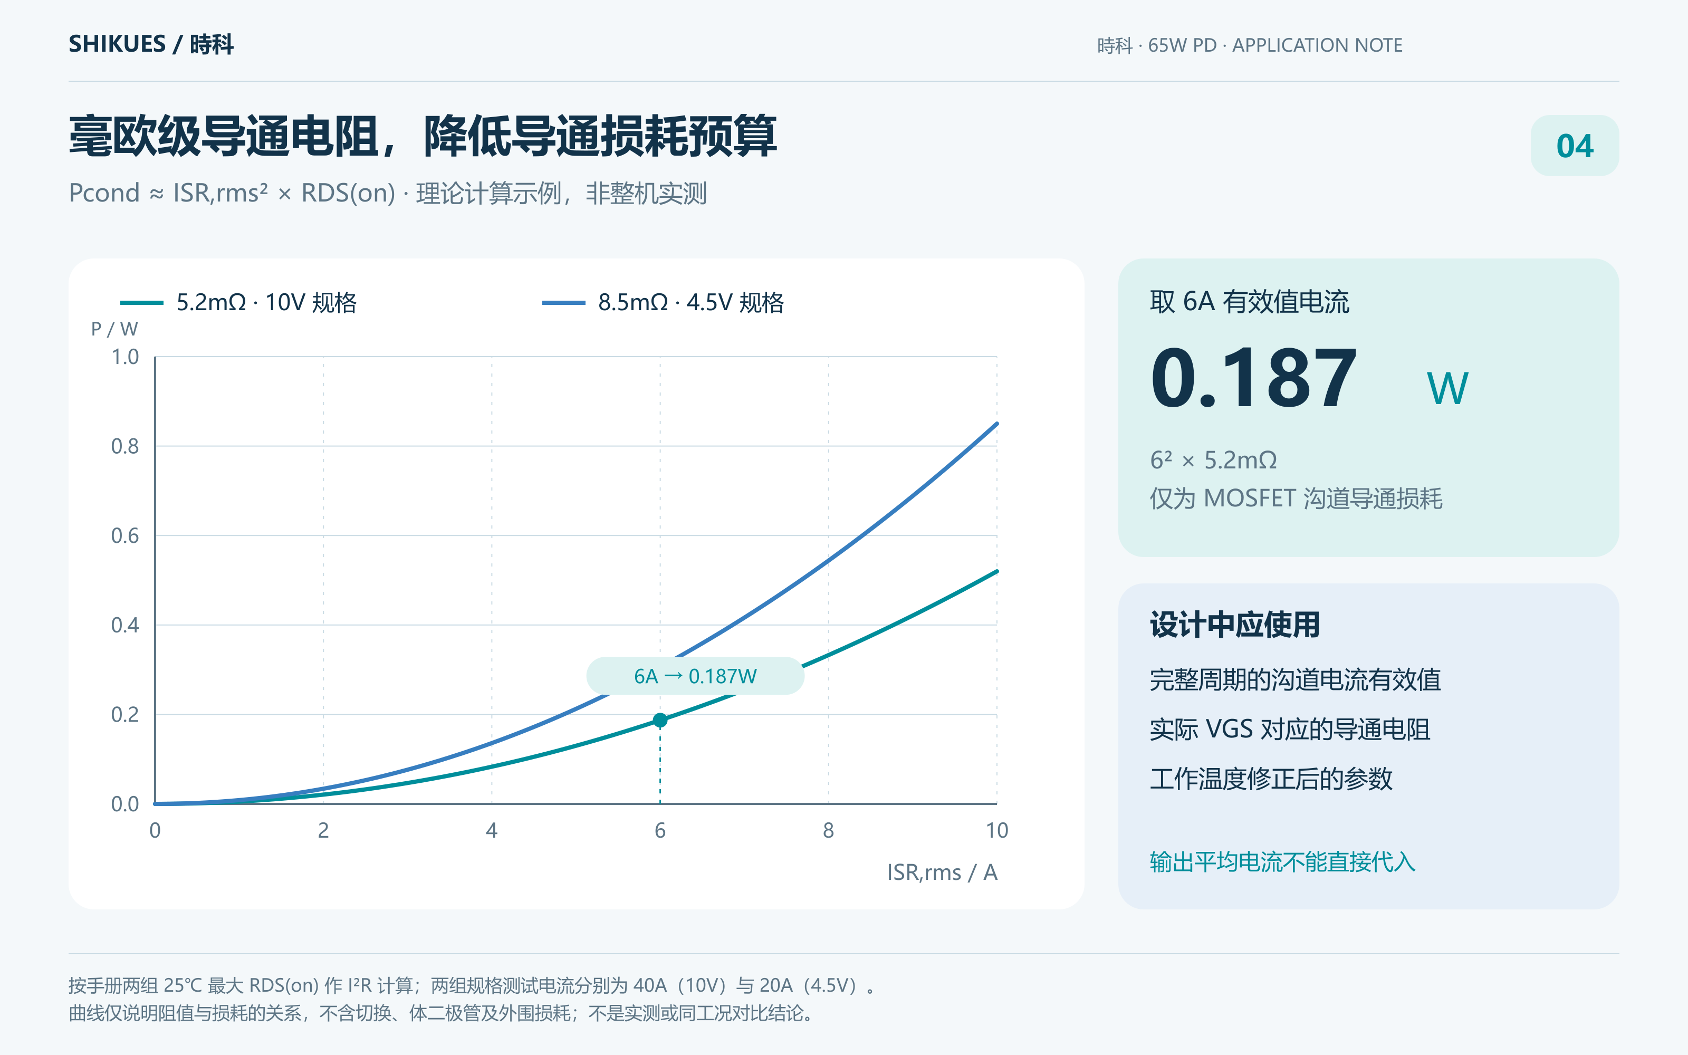1688x1055 pixels.
Task: Select the page number badge 04
Action: [x=1574, y=145]
